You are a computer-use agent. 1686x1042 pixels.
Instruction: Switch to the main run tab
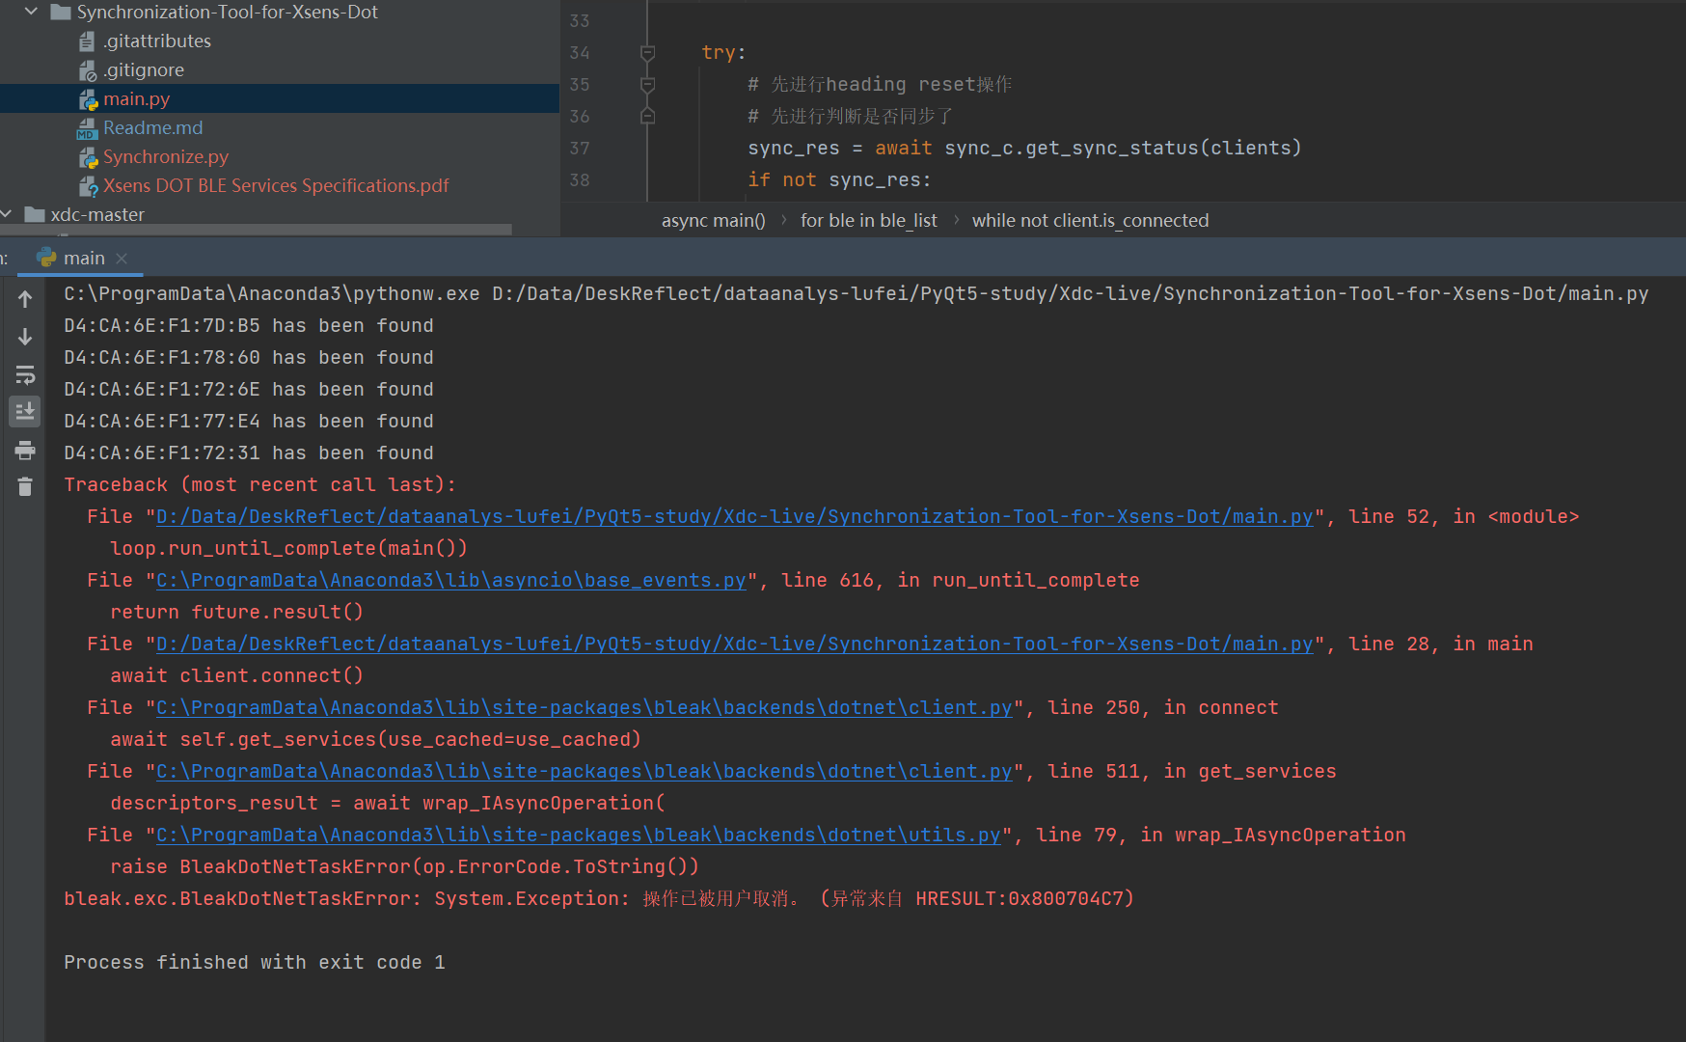pyautogui.click(x=85, y=257)
